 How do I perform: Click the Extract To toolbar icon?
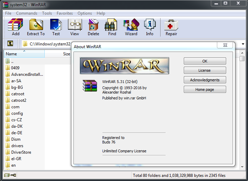pos(36,25)
